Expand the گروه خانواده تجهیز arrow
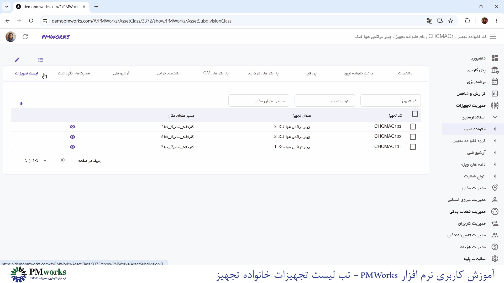The image size is (504, 283). pos(495,141)
